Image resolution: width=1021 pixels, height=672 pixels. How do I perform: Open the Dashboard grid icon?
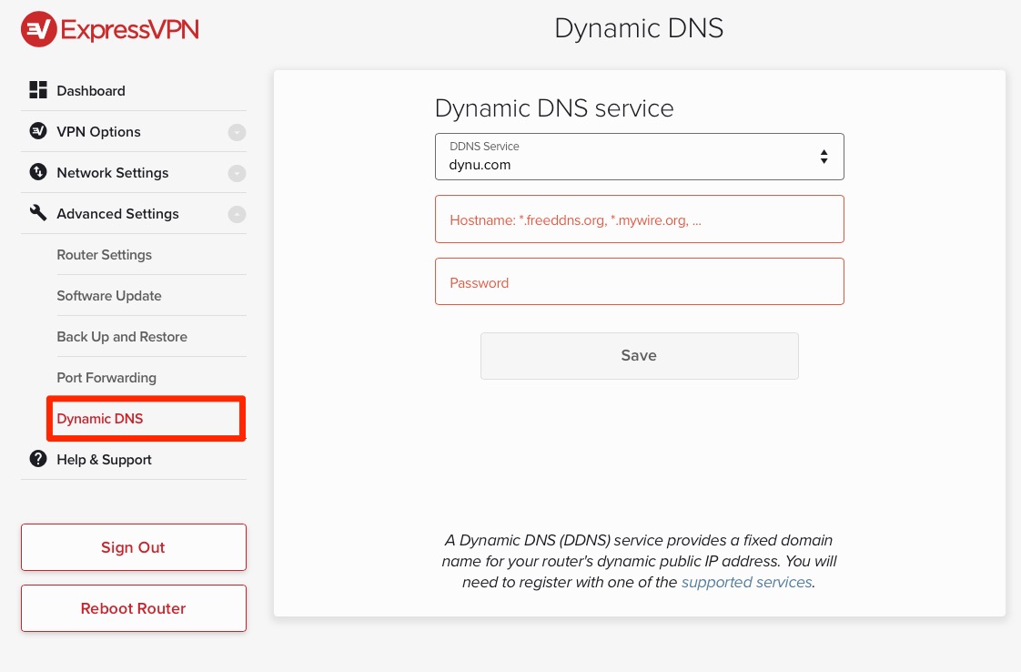click(x=37, y=90)
